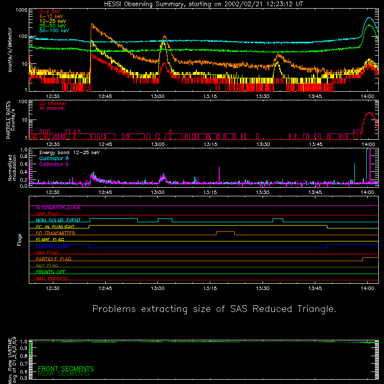Image resolution: width=384 pixels, height=384 pixels.
Task: Click the tall magenta Collimator 9 spike near 13:17
Action: (219, 174)
